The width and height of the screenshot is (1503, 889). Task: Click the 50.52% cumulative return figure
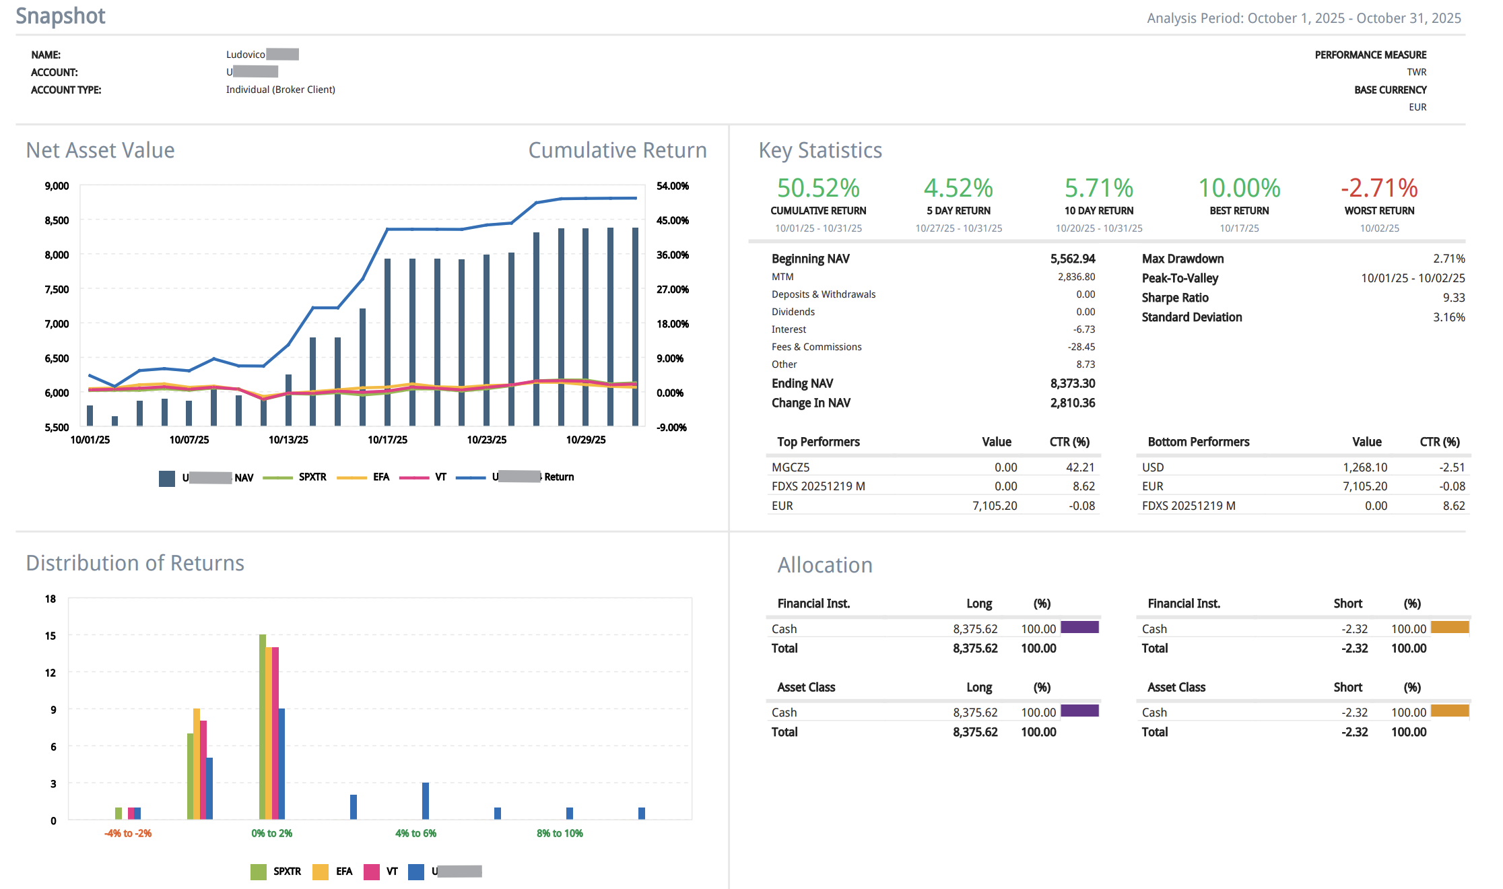[818, 188]
